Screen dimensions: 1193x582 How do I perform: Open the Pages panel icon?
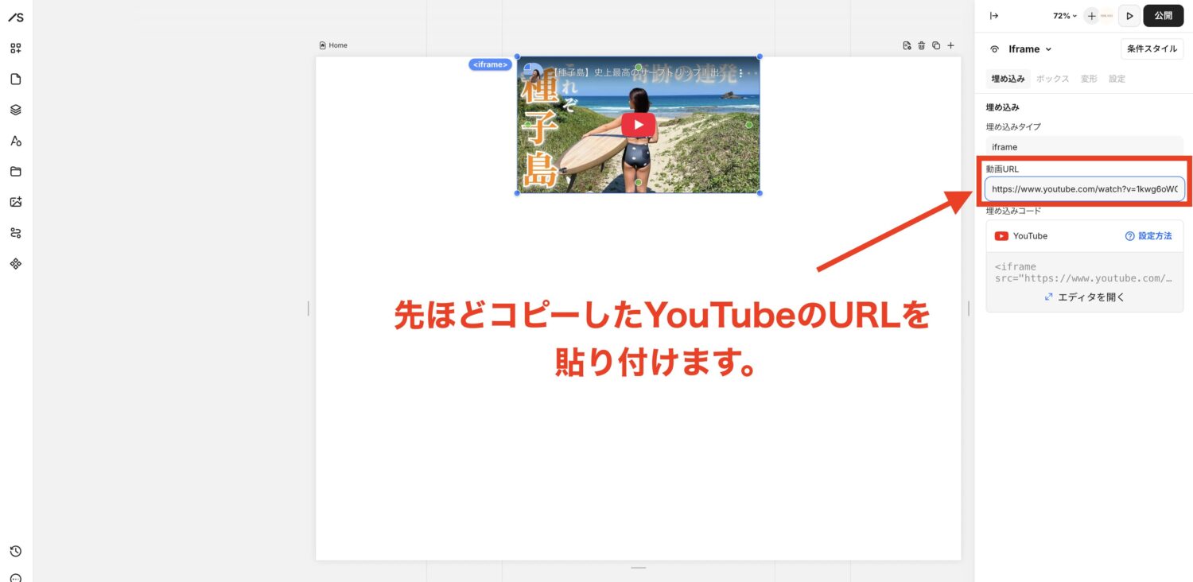tap(15, 80)
